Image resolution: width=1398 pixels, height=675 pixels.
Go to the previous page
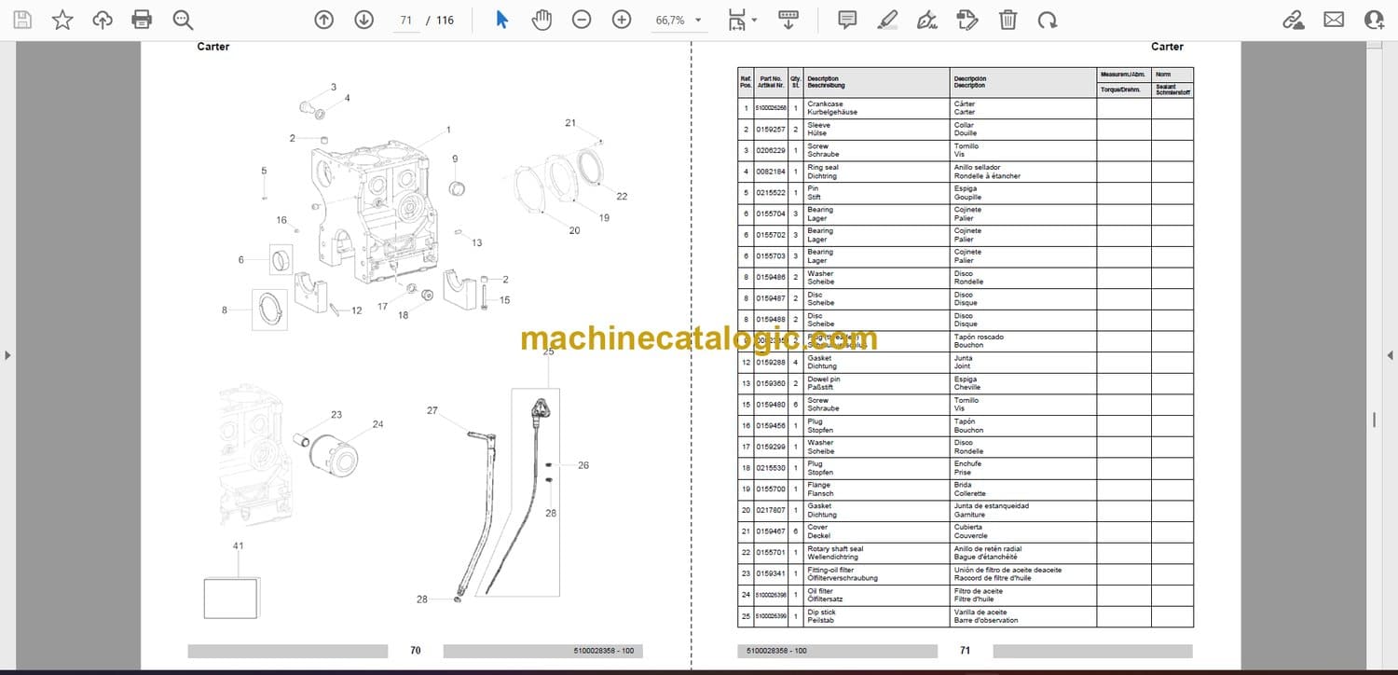click(323, 20)
